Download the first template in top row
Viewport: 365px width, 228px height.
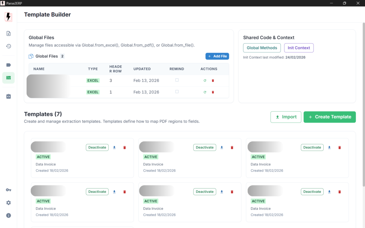(x=114, y=147)
